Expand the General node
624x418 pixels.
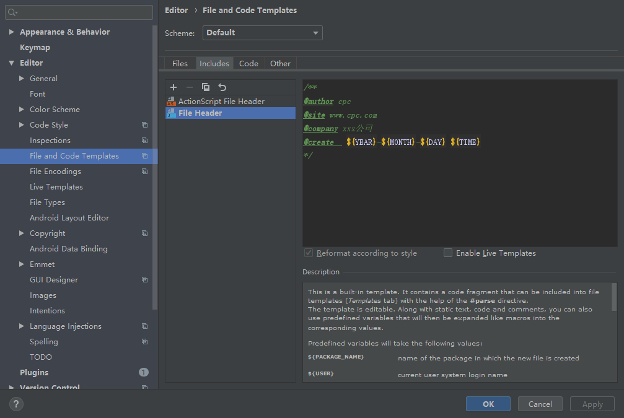22,79
